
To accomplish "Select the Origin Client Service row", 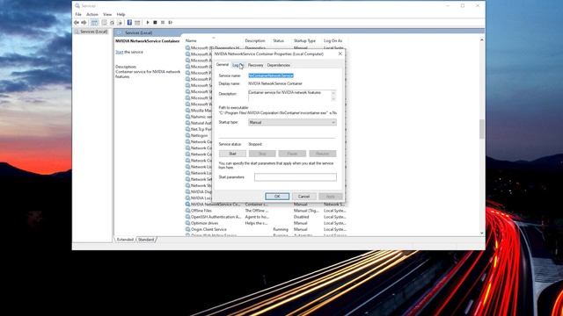I will [266, 229].
